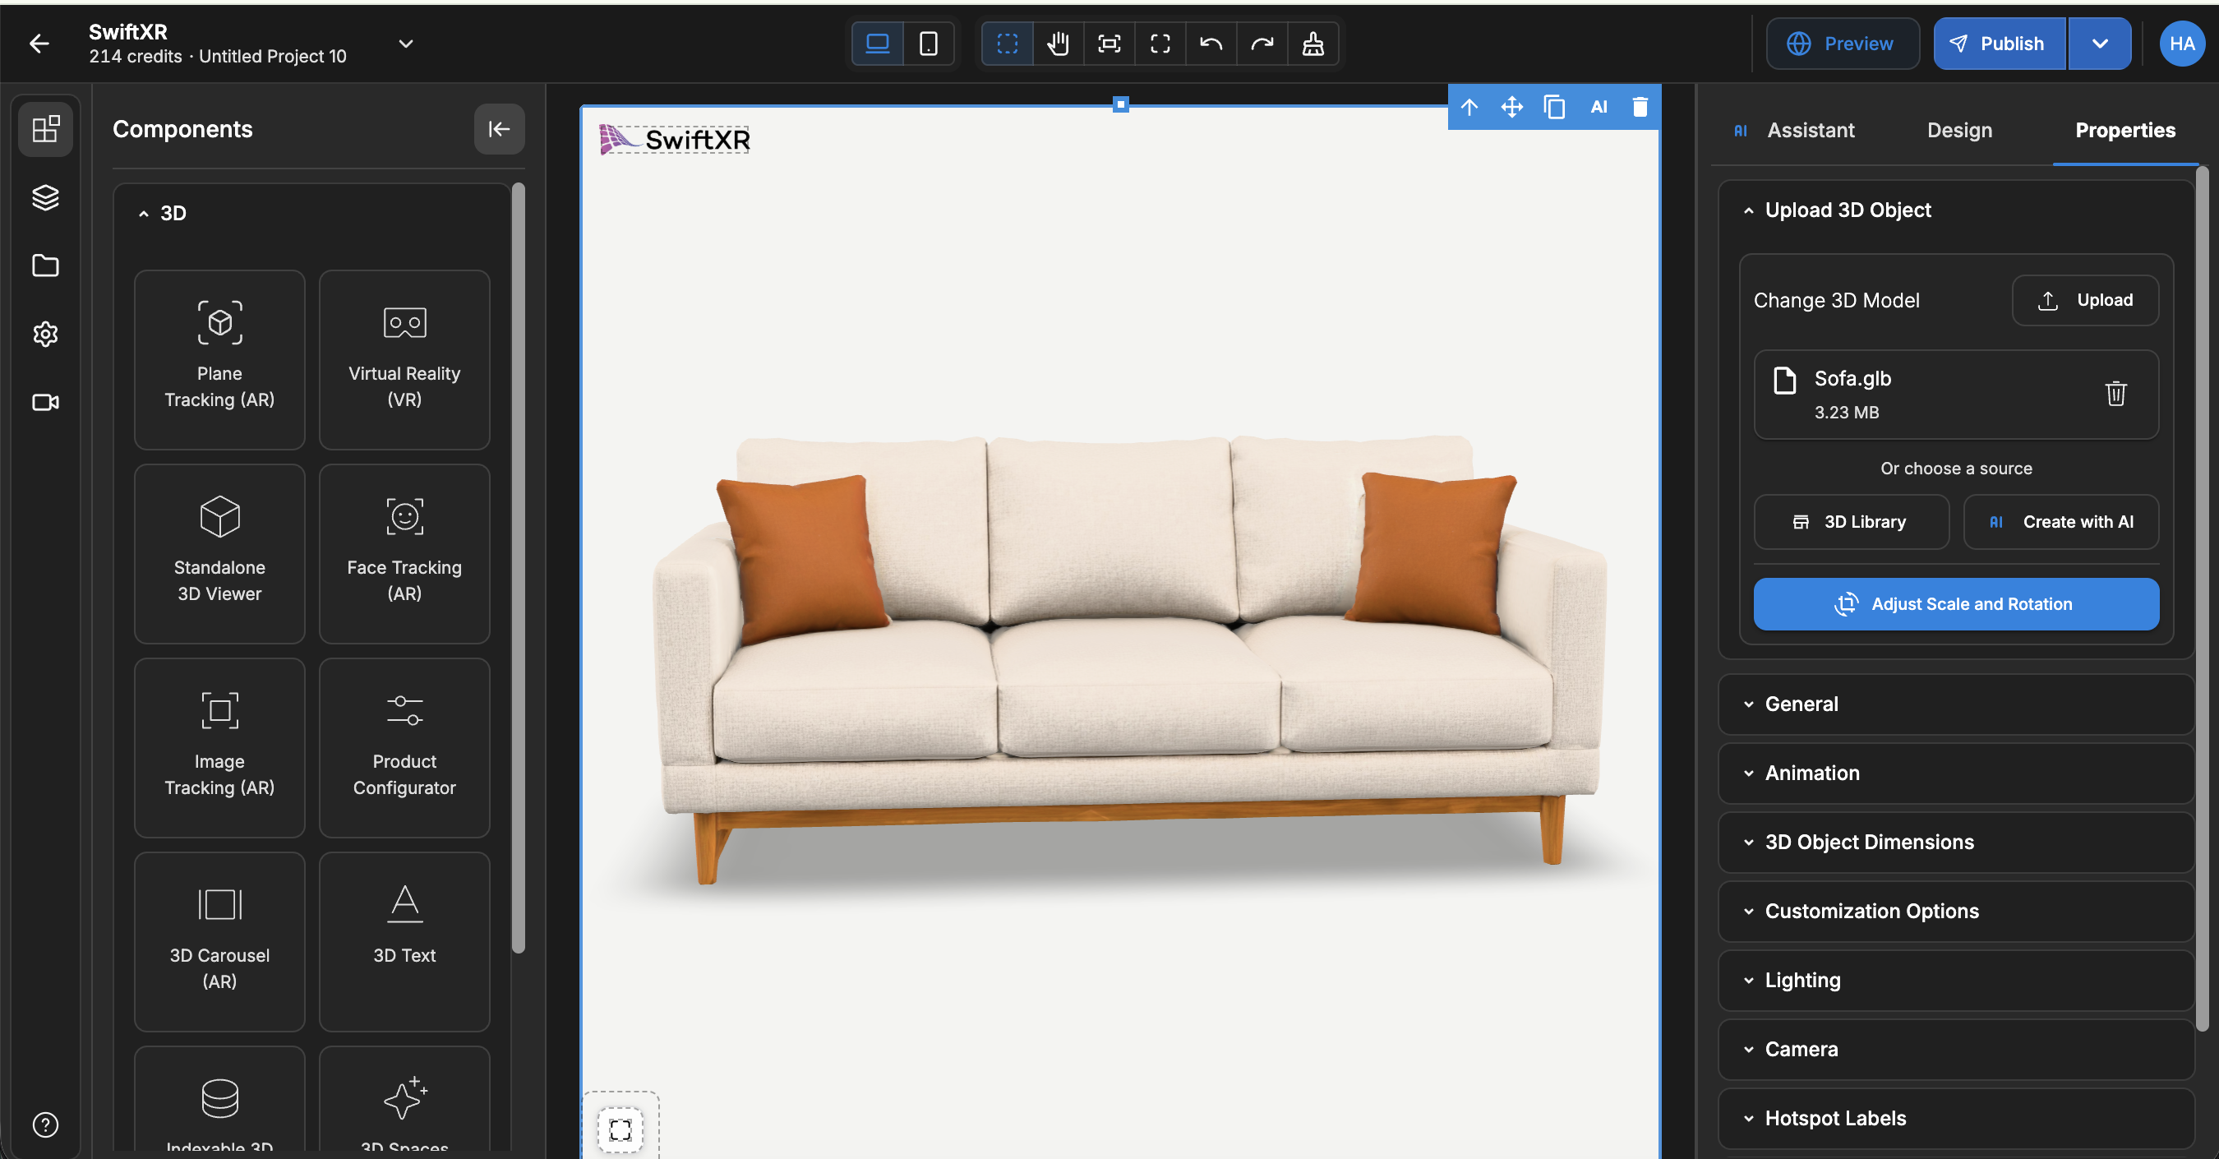2219x1159 pixels.
Task: Click the fullscreen corners icon
Action: coord(1160,43)
